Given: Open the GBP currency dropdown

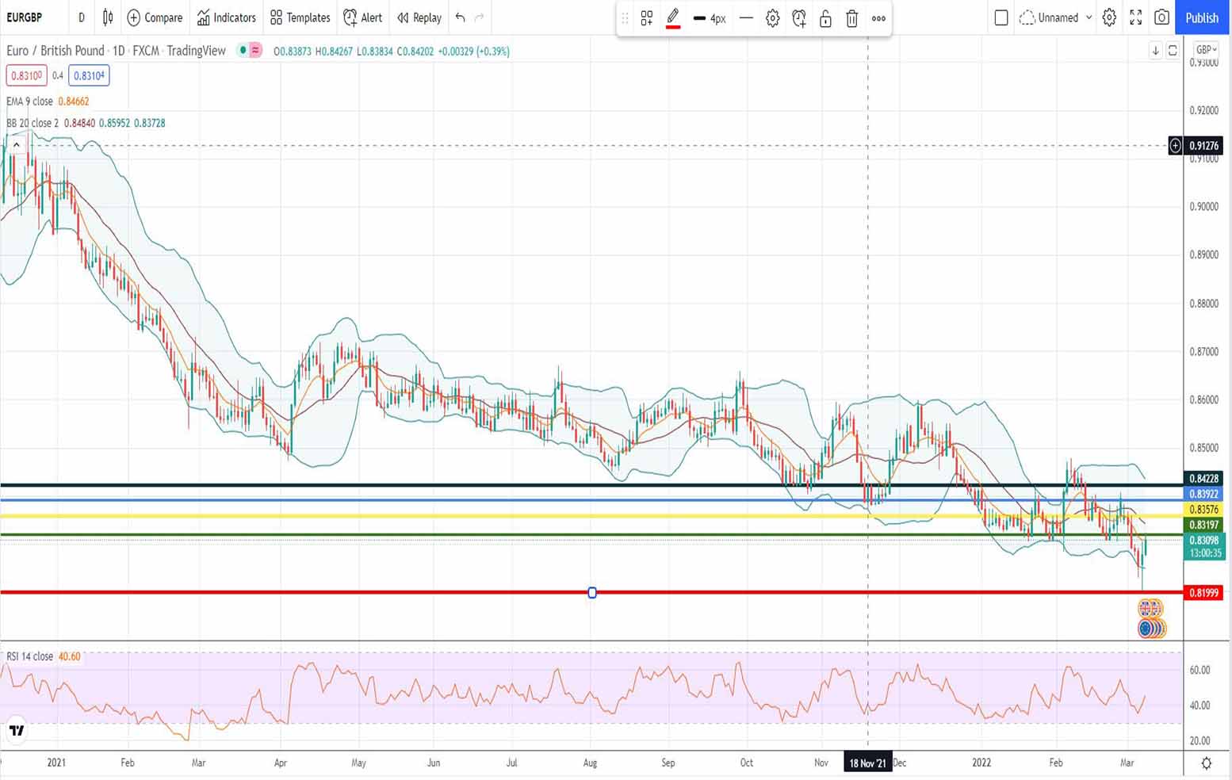Looking at the screenshot, I should [x=1206, y=50].
